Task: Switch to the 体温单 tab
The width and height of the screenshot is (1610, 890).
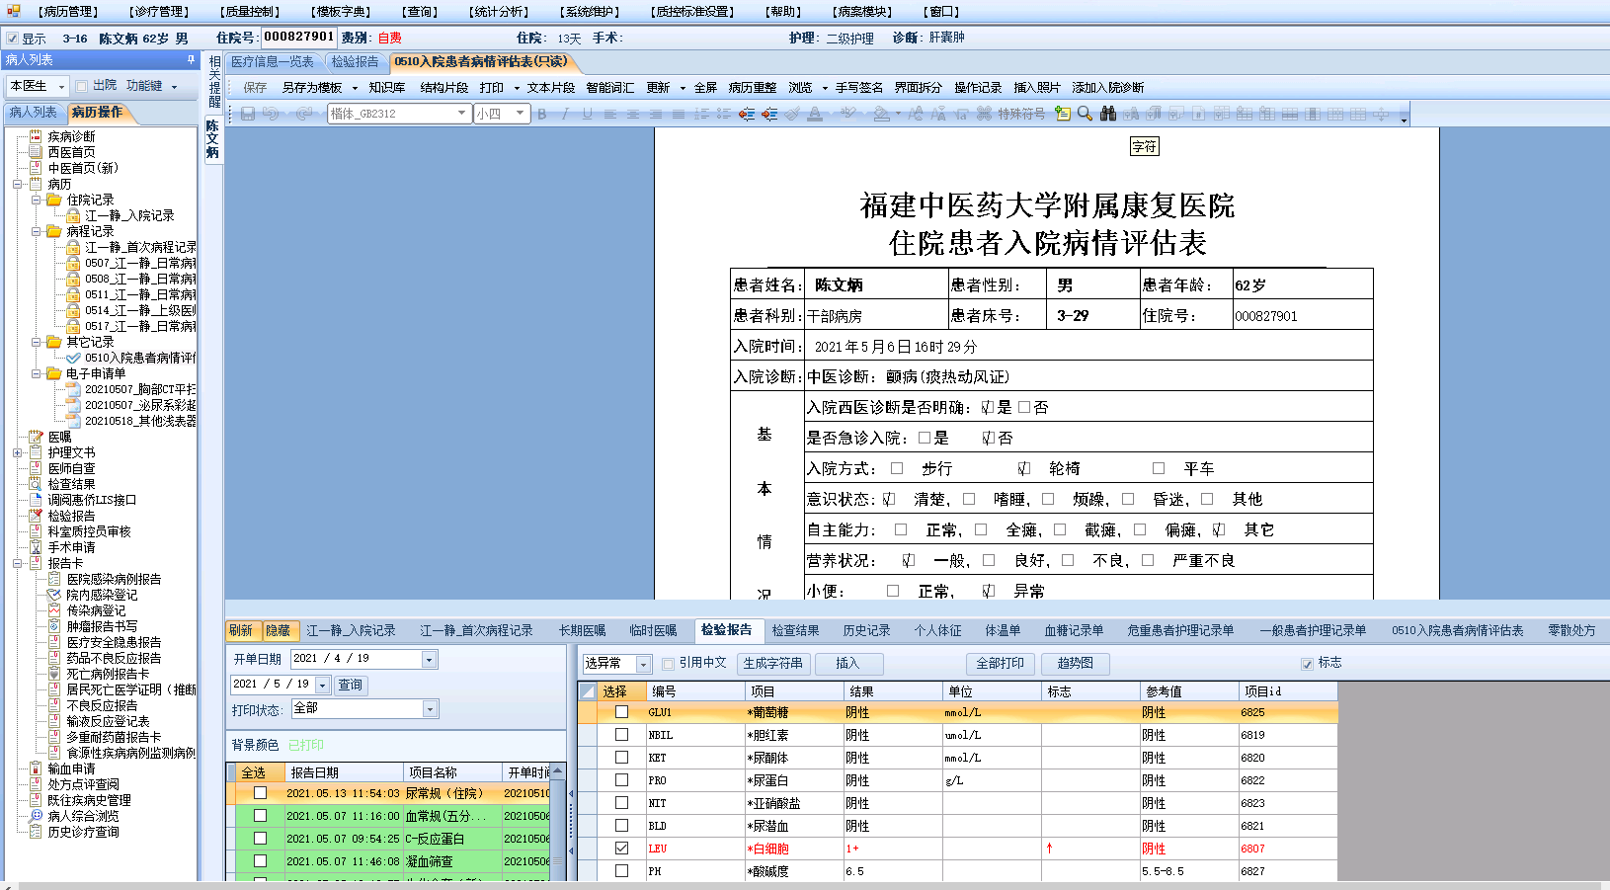Action: point(1003,630)
